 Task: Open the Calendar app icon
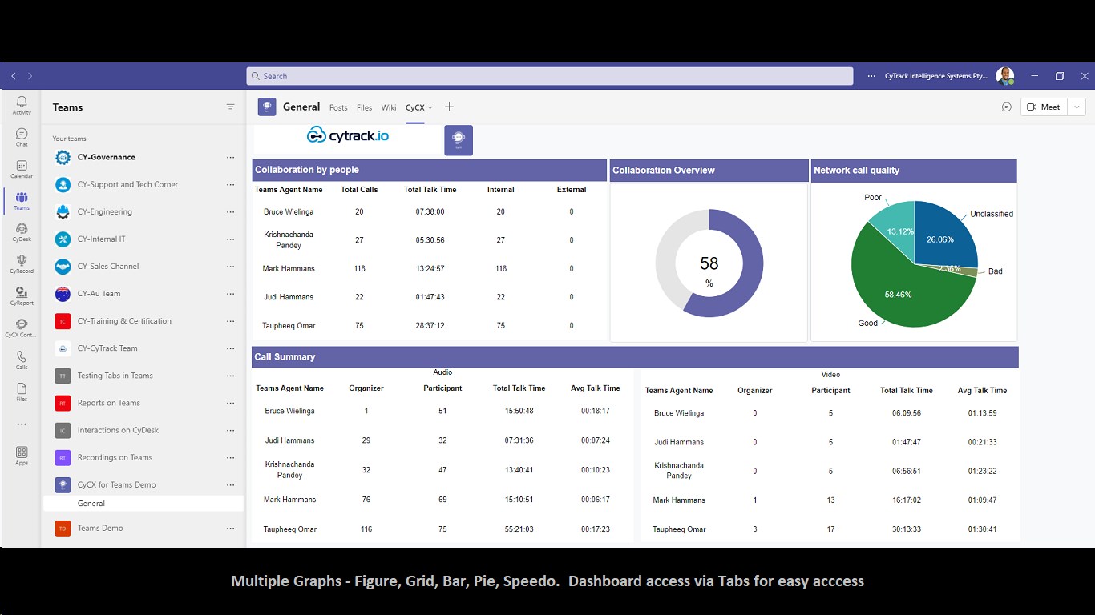[22, 169]
